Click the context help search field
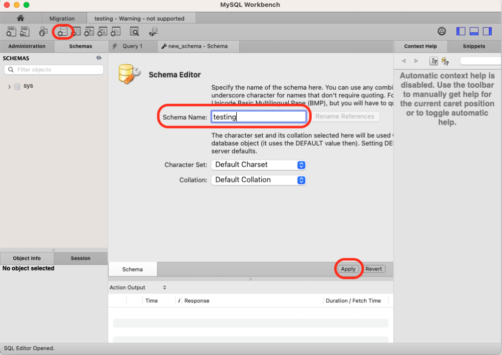The height and width of the screenshot is (355, 502). [480, 61]
